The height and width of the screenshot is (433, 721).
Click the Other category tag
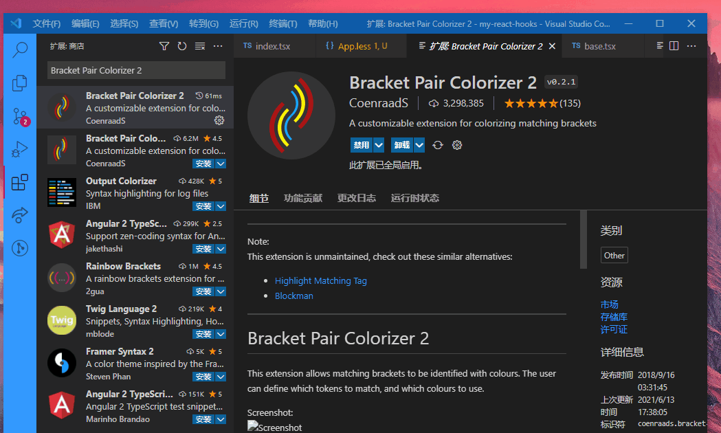(614, 256)
